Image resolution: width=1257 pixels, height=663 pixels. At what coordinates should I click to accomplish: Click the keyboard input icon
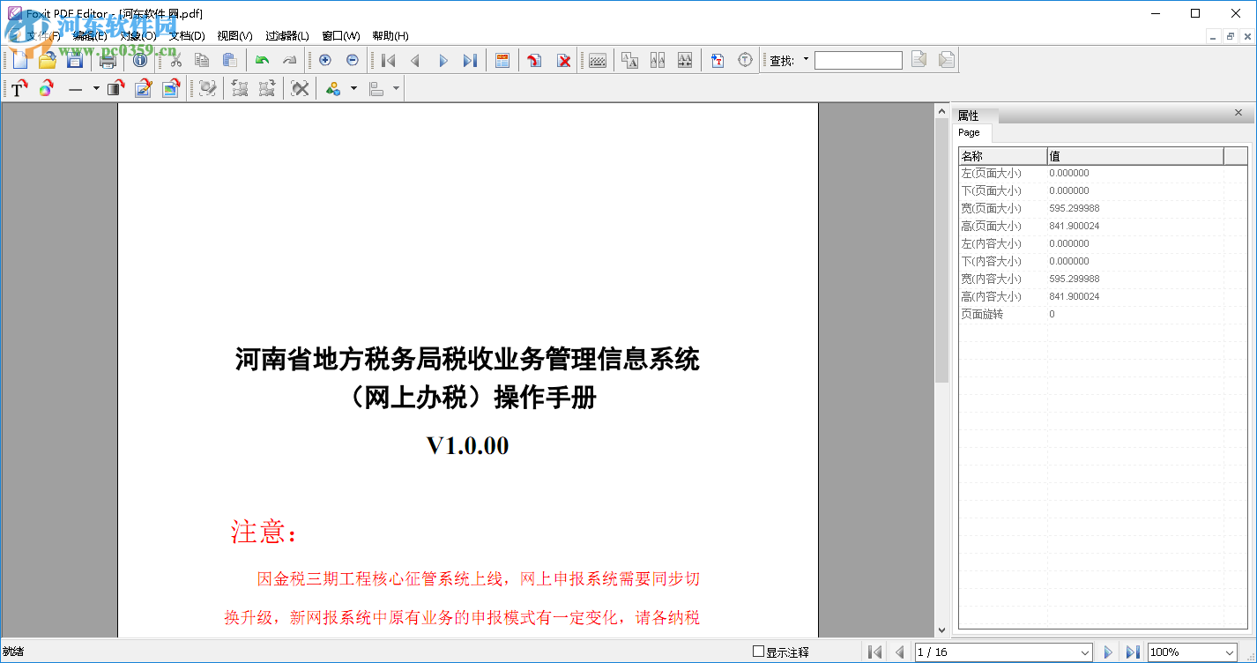599,60
